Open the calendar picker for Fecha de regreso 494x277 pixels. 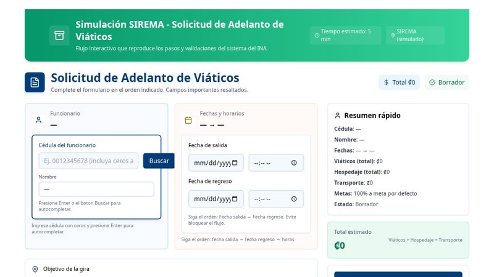(235, 199)
